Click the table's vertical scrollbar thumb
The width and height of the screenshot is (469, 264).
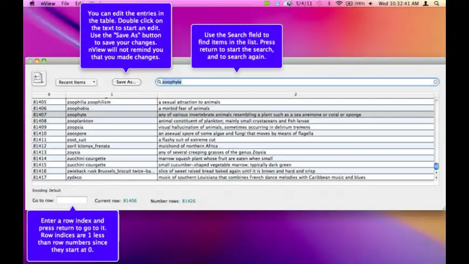437,166
